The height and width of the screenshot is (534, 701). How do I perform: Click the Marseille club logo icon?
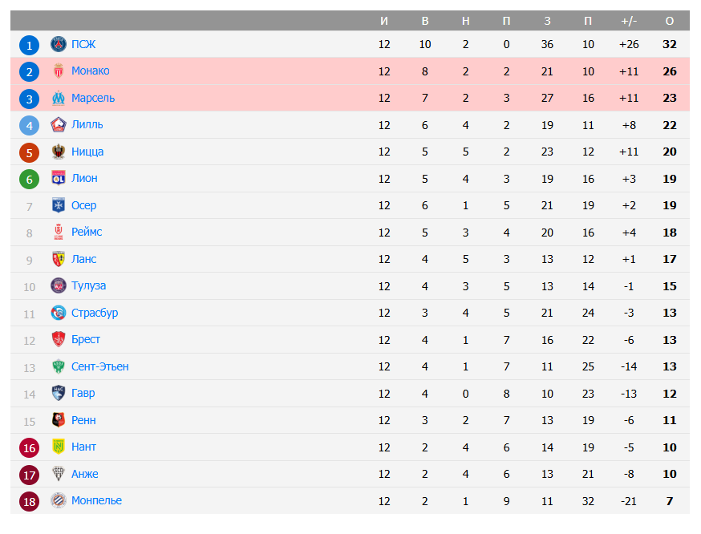tap(58, 98)
